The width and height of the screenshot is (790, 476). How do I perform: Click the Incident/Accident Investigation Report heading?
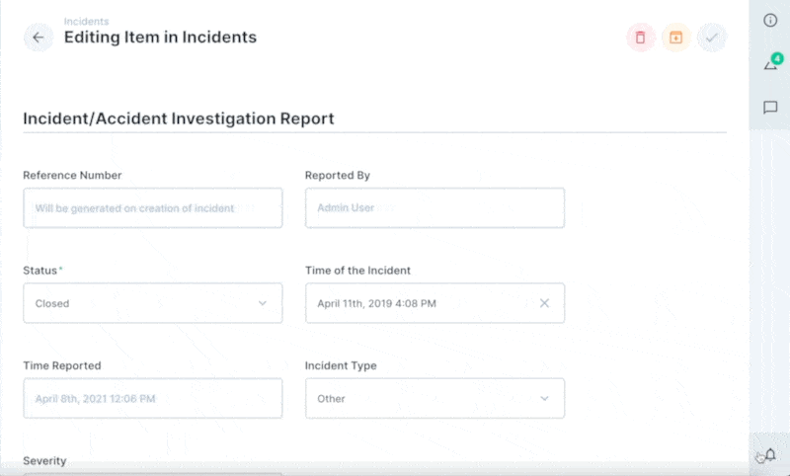[179, 119]
